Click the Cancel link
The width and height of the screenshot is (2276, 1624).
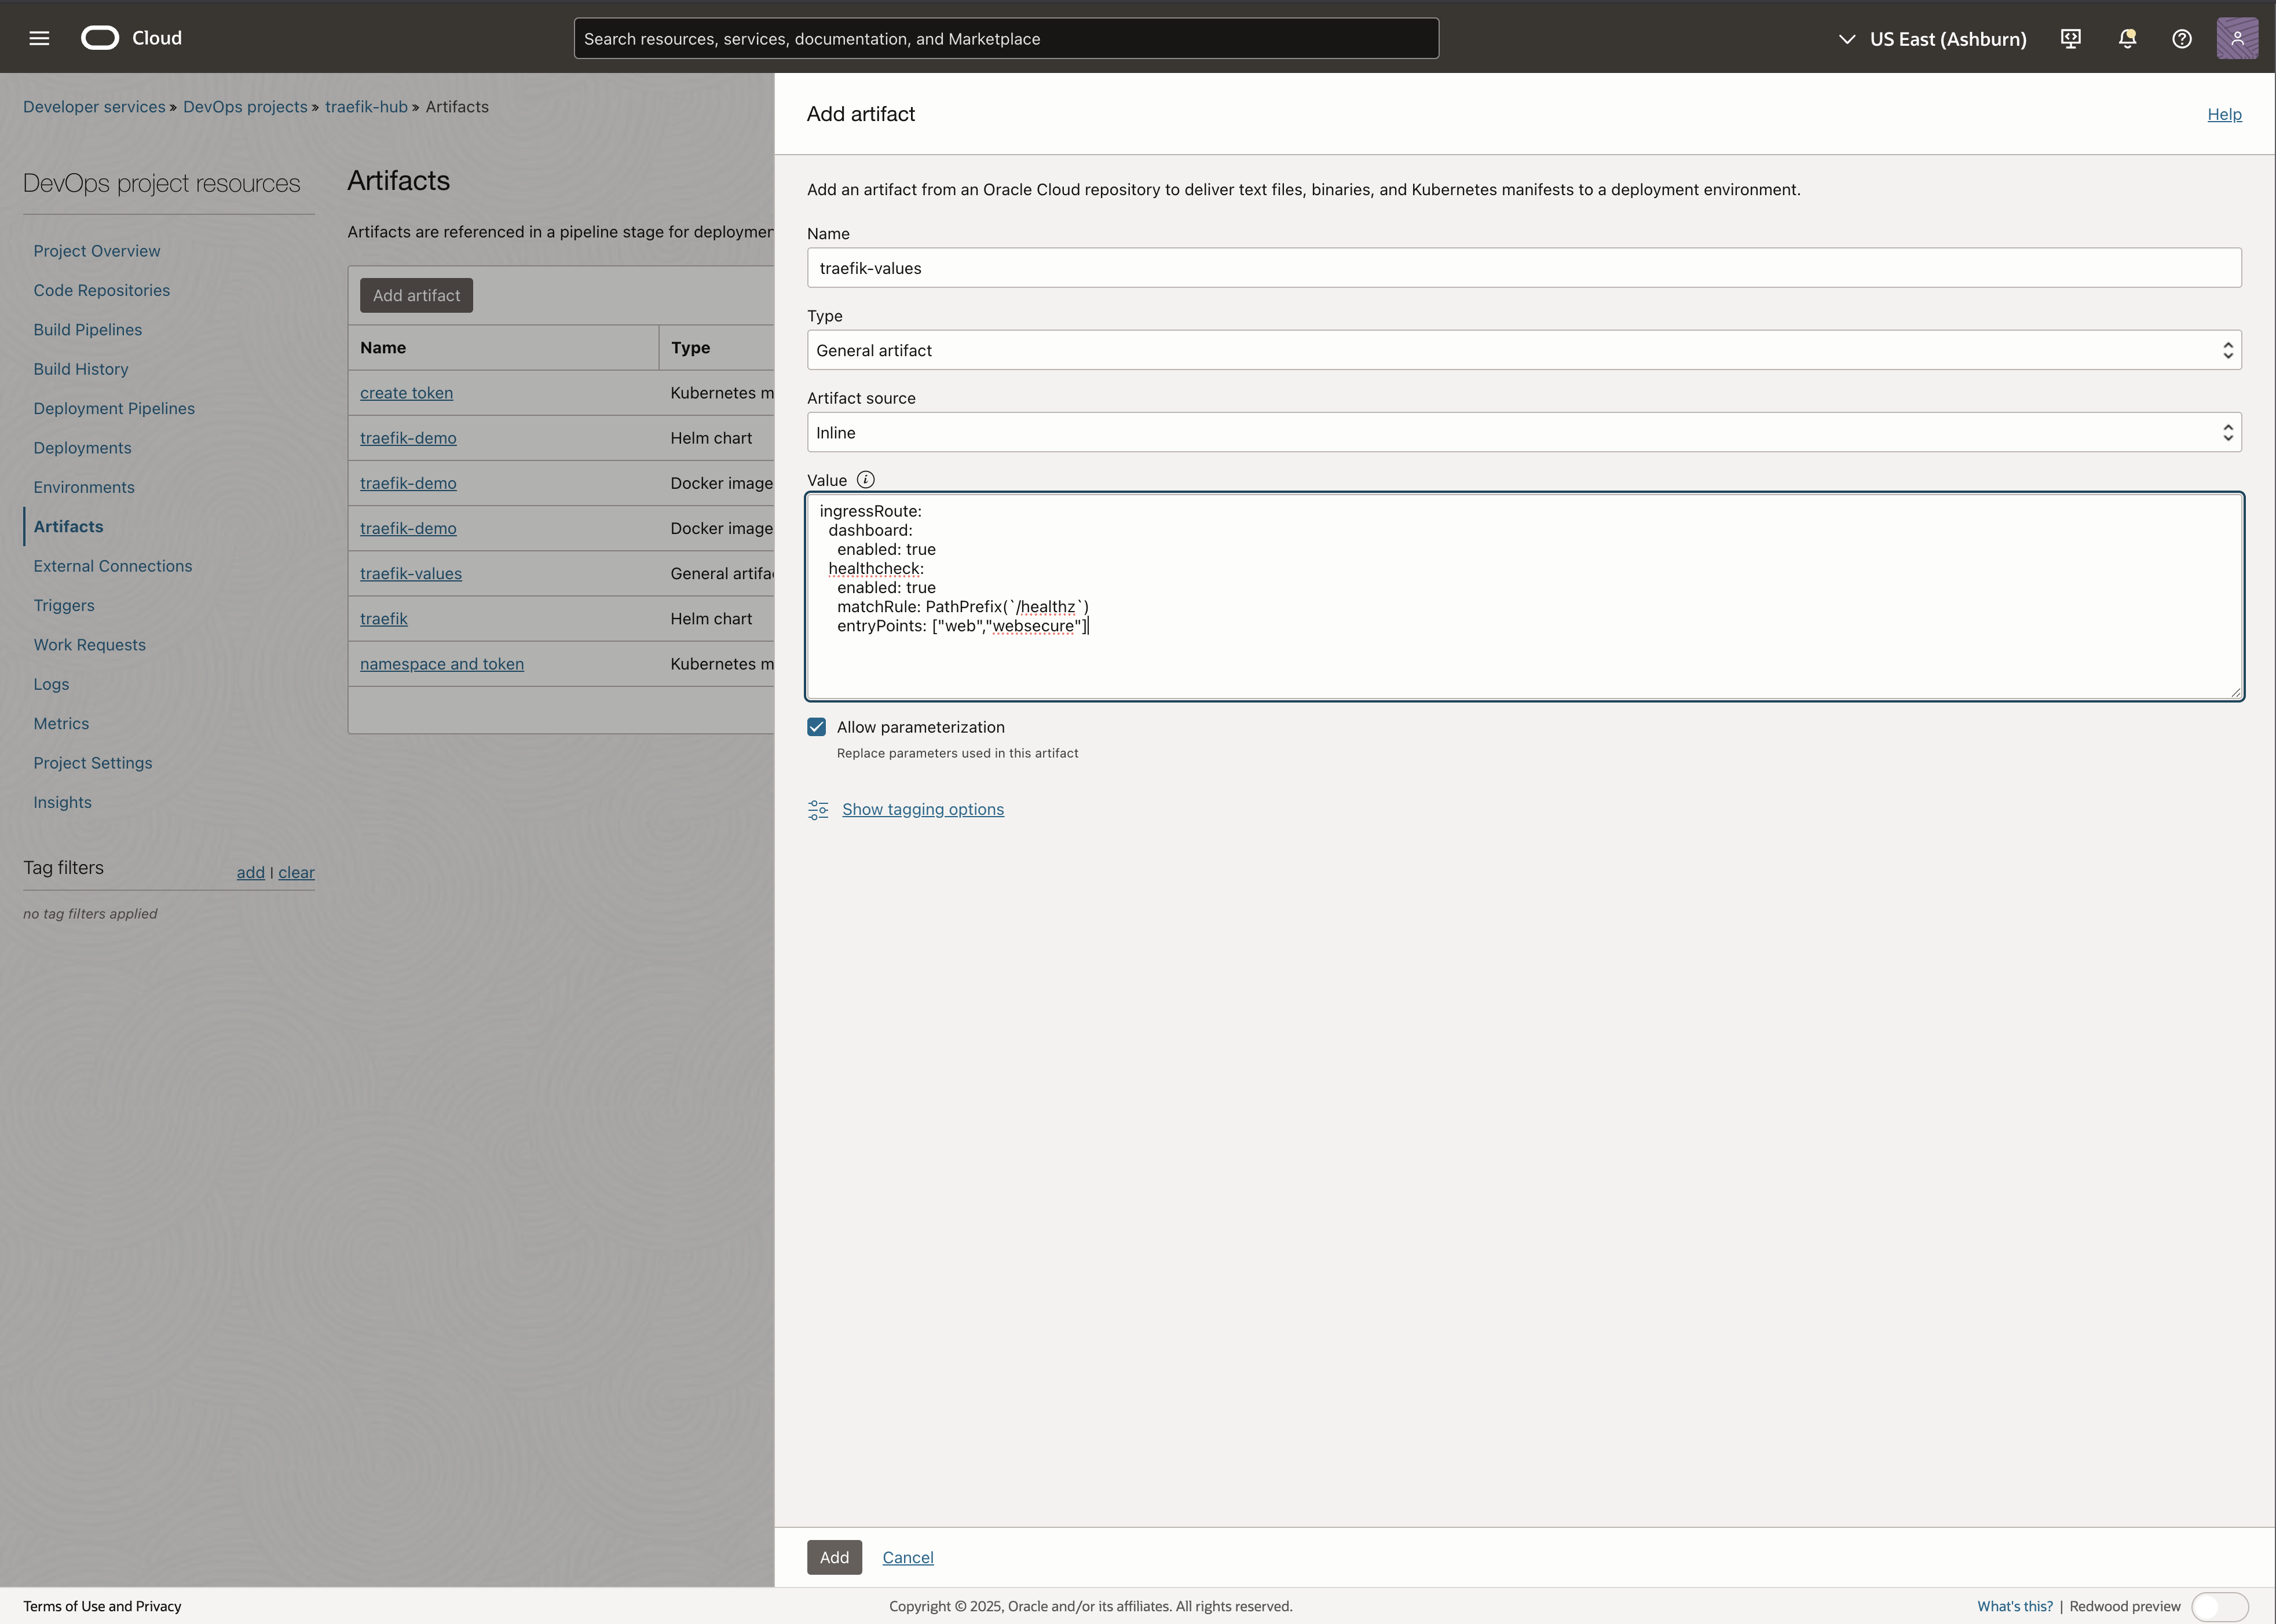[x=907, y=1557]
